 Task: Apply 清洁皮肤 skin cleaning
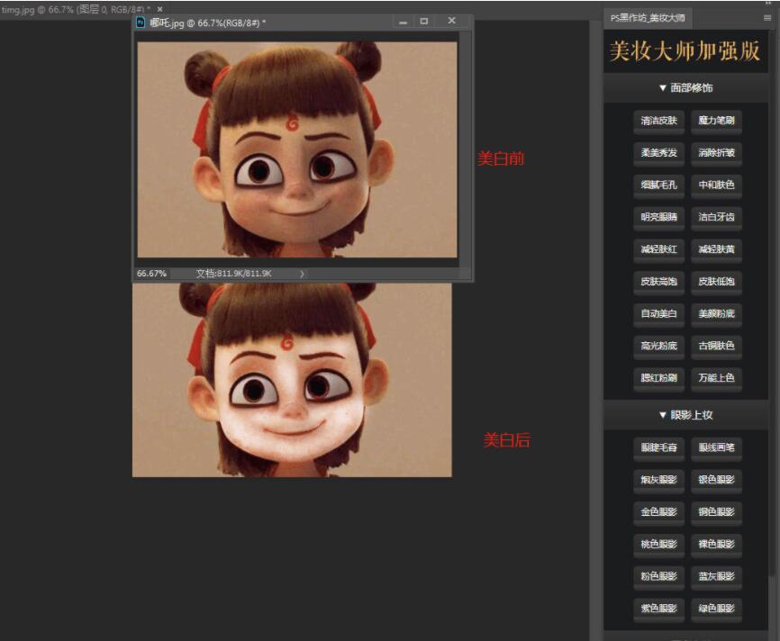point(658,120)
